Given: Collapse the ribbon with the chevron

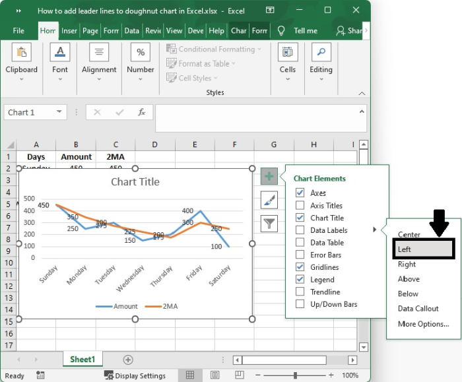Looking at the screenshot, I should [362, 94].
